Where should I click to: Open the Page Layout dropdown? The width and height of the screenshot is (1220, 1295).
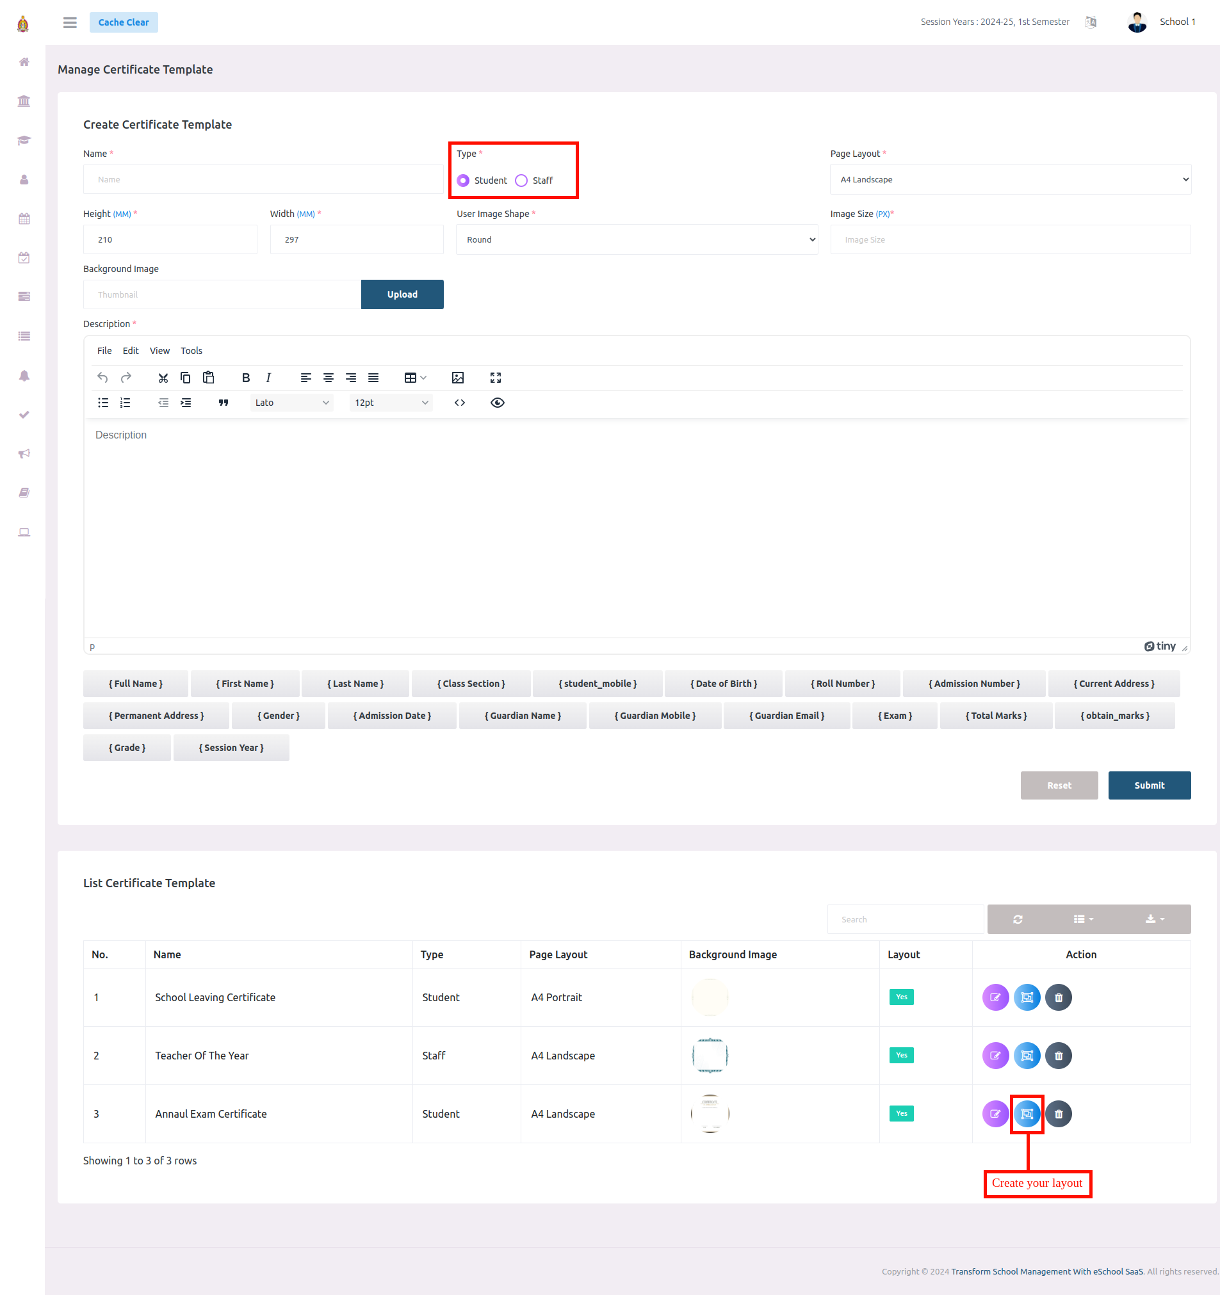1010,179
